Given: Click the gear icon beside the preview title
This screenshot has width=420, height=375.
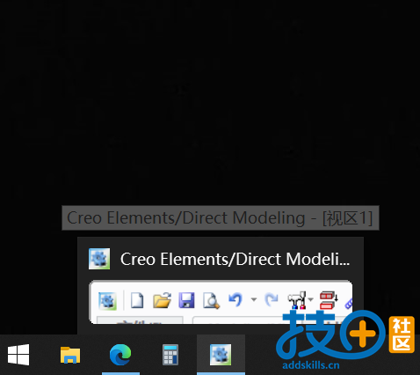Looking at the screenshot, I should point(99,259).
